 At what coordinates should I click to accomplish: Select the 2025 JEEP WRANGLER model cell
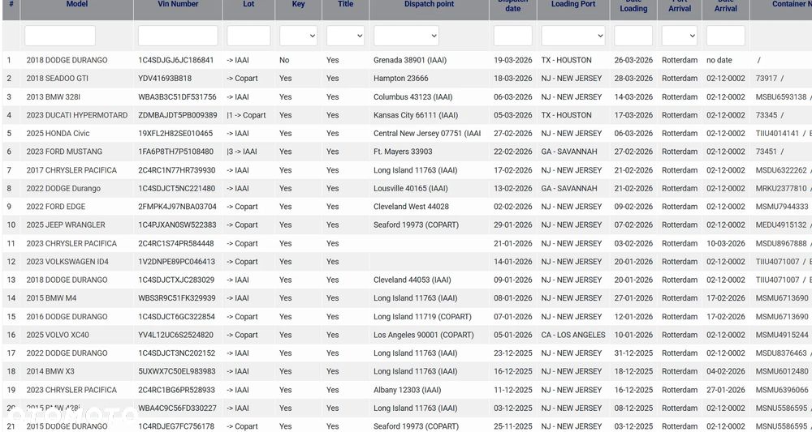coord(66,225)
